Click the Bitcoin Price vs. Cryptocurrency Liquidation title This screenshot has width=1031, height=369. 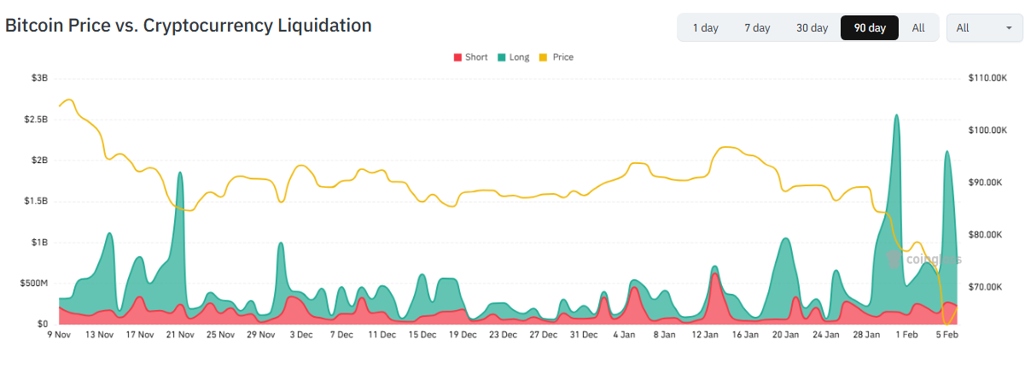pos(189,26)
